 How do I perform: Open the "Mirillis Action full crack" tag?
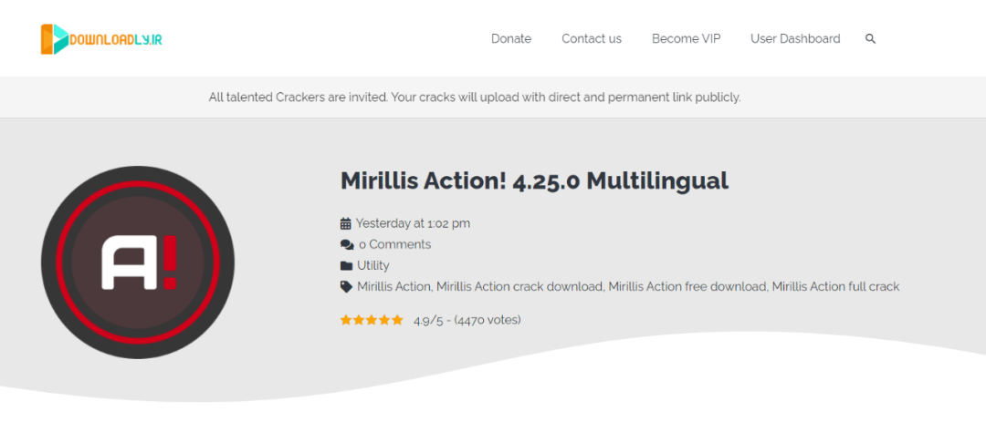point(835,286)
